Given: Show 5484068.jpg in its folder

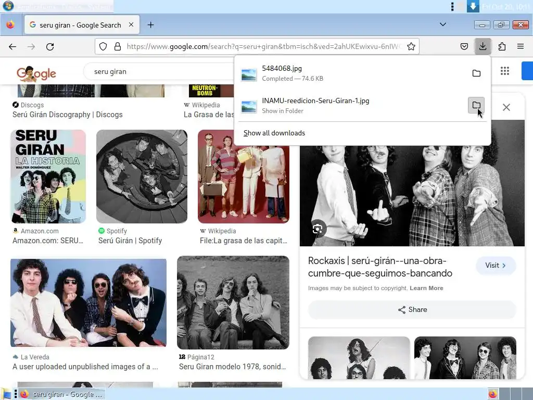Looking at the screenshot, I should point(476,73).
